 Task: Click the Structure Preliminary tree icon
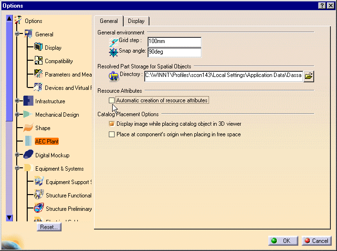(39, 208)
